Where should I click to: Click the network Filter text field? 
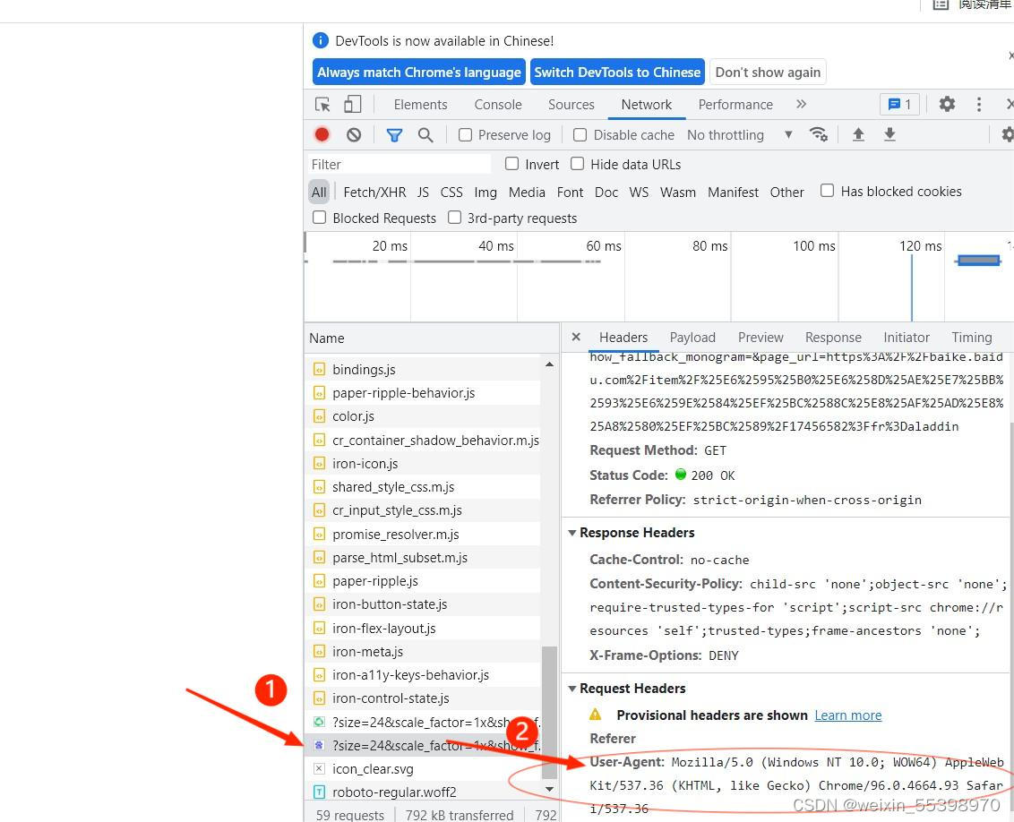[x=400, y=164]
